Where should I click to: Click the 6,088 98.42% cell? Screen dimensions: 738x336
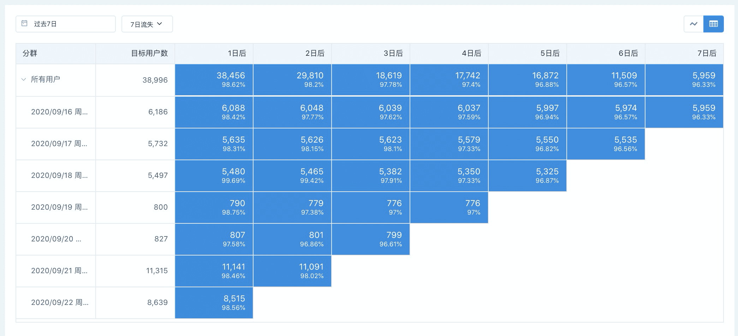[214, 112]
